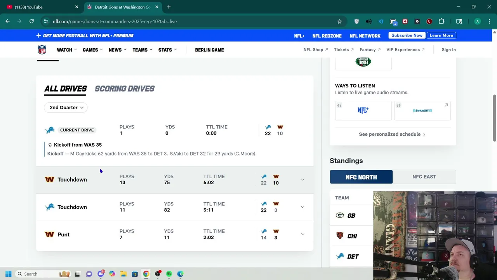Open Discord from the taskbar

coord(101,274)
